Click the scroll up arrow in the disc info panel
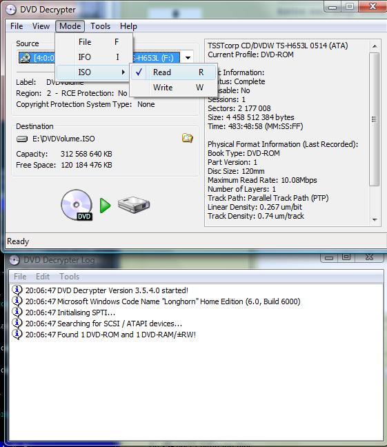387x447 pixels. 375,46
